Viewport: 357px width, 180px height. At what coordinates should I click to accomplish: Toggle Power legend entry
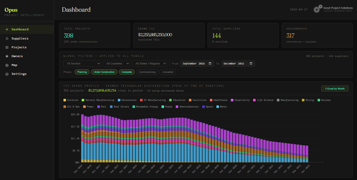[88, 107]
